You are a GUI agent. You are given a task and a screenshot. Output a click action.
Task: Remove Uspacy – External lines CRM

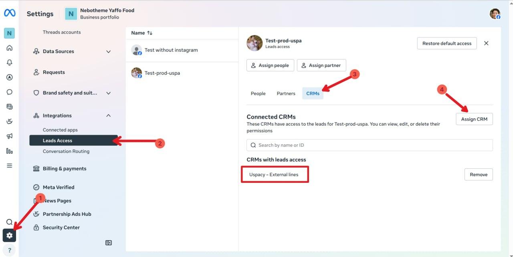(x=479, y=174)
